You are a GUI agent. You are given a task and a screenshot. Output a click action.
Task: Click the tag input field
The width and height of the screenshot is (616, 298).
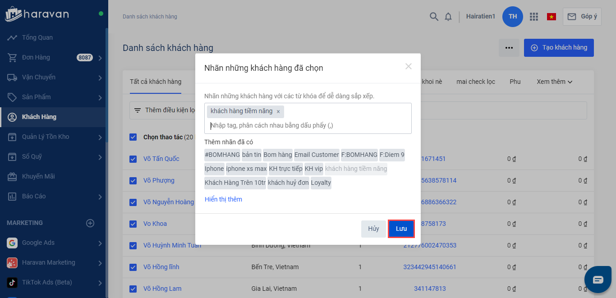pyautogui.click(x=307, y=125)
